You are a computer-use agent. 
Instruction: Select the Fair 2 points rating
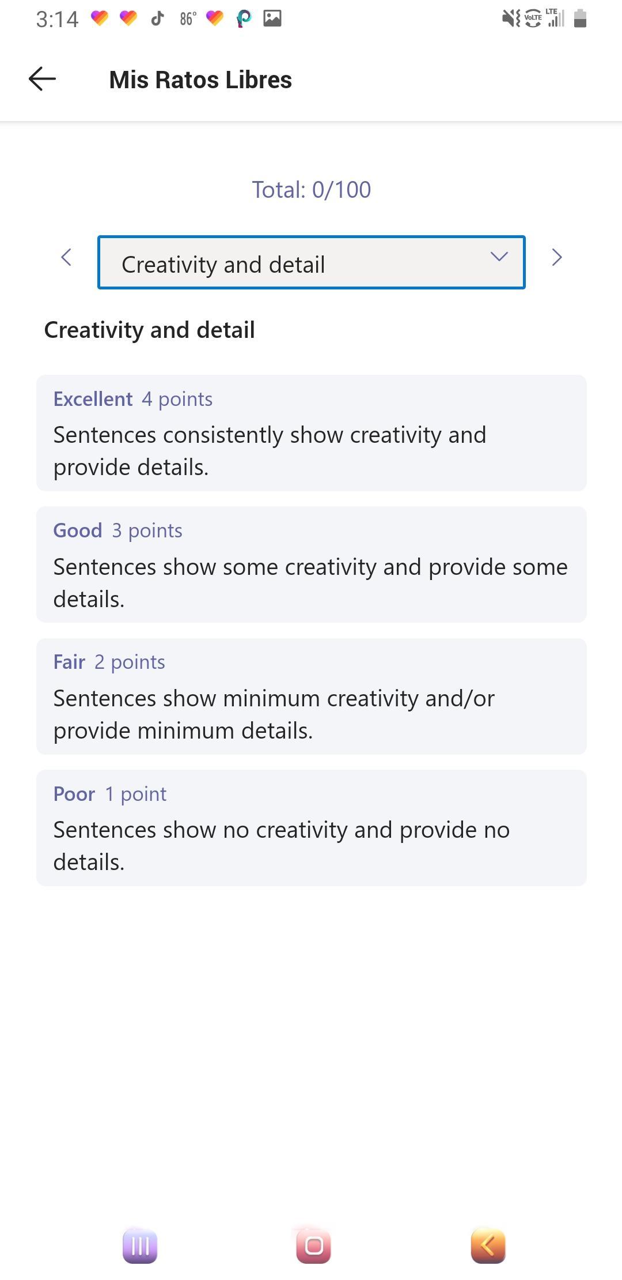click(312, 697)
